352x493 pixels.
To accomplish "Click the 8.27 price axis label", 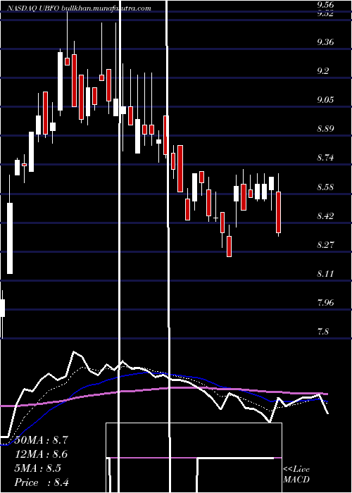I will 325,245.
